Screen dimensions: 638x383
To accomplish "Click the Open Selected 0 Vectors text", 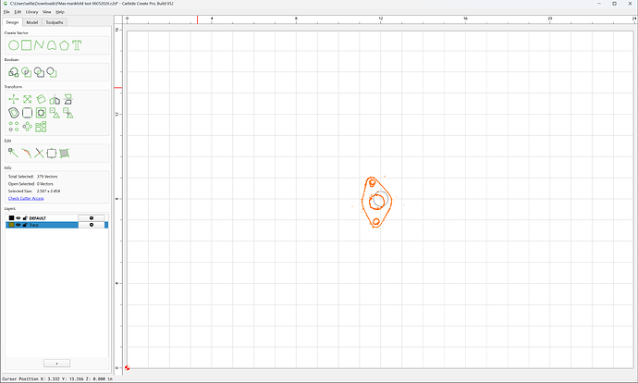I will point(31,184).
